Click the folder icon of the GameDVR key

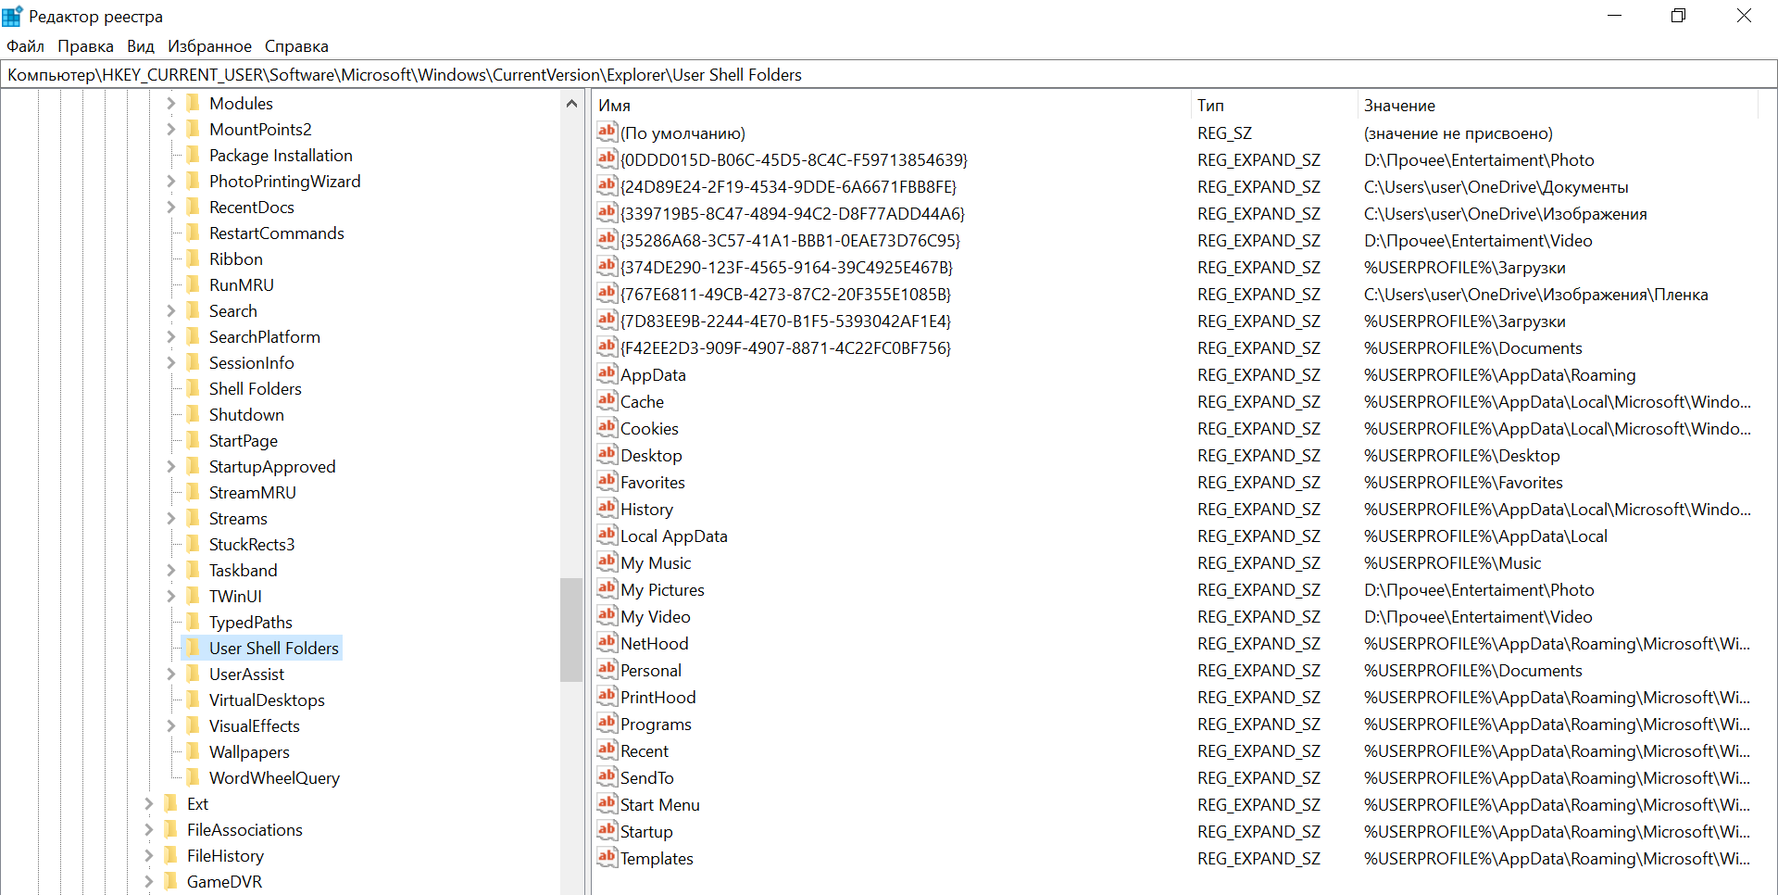[170, 881]
